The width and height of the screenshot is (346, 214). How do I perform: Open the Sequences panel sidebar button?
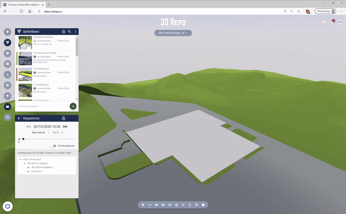[x=7, y=106]
